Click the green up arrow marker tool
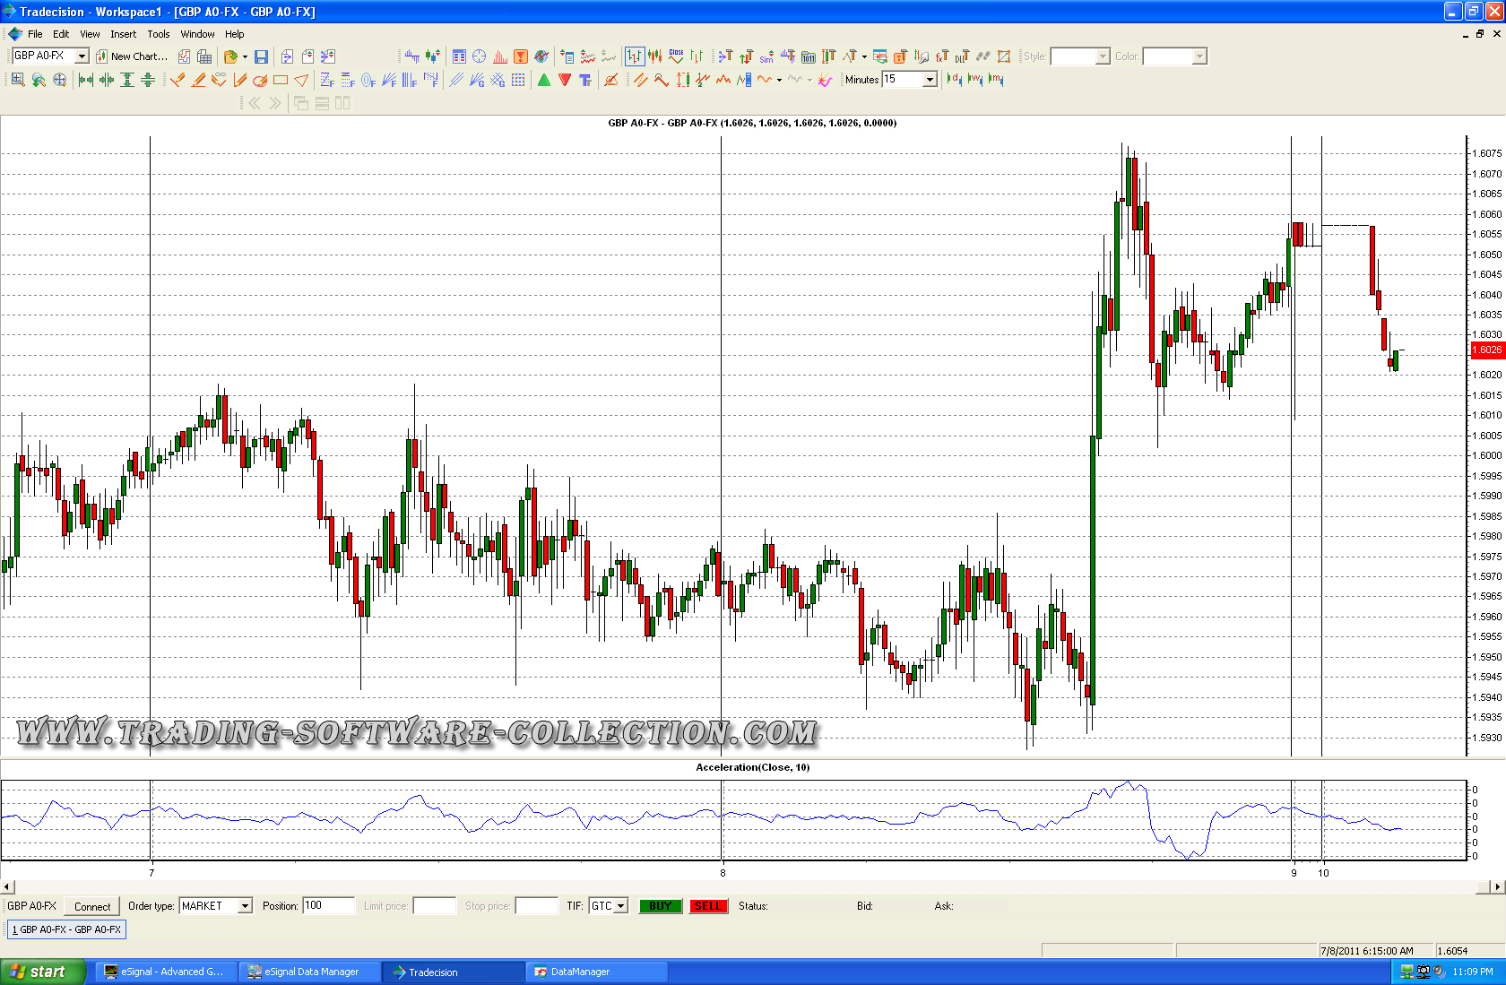This screenshot has height=985, width=1506. pos(544,80)
